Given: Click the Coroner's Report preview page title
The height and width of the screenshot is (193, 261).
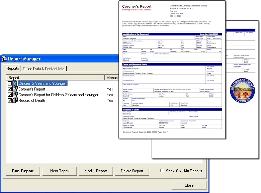Looking at the screenshot, I should pyautogui.click(x=137, y=6).
